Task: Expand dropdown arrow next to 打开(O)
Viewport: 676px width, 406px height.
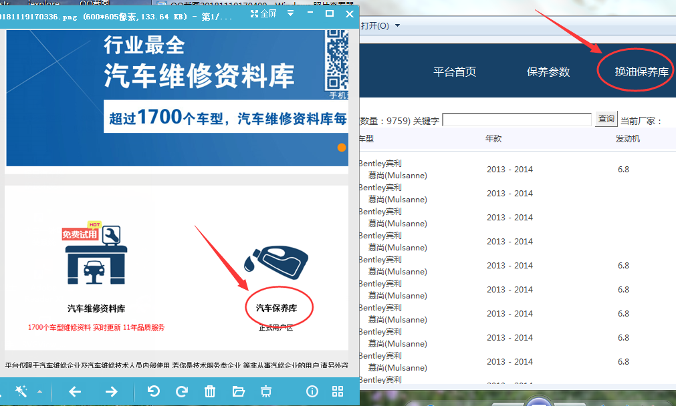Action: coord(397,26)
